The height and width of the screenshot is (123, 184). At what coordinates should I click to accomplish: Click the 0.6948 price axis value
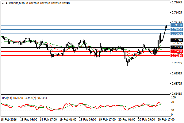click(176, 94)
